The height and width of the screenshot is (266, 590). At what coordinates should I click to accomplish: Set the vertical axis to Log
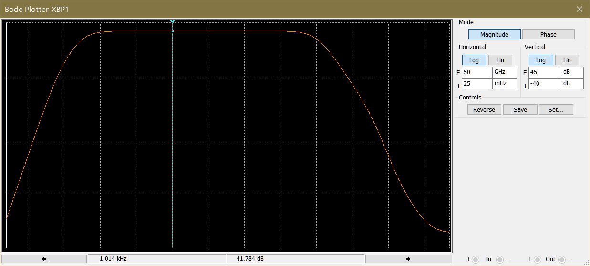click(541, 60)
